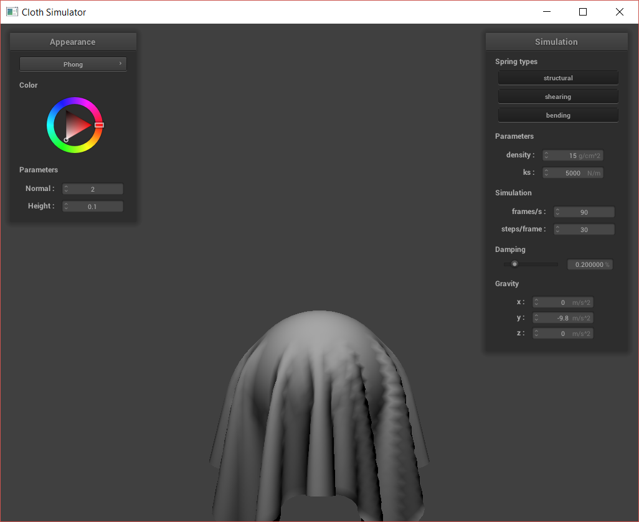This screenshot has width=639, height=522.
Task: Click the density field 15 g/cm^2
Action: click(572, 156)
